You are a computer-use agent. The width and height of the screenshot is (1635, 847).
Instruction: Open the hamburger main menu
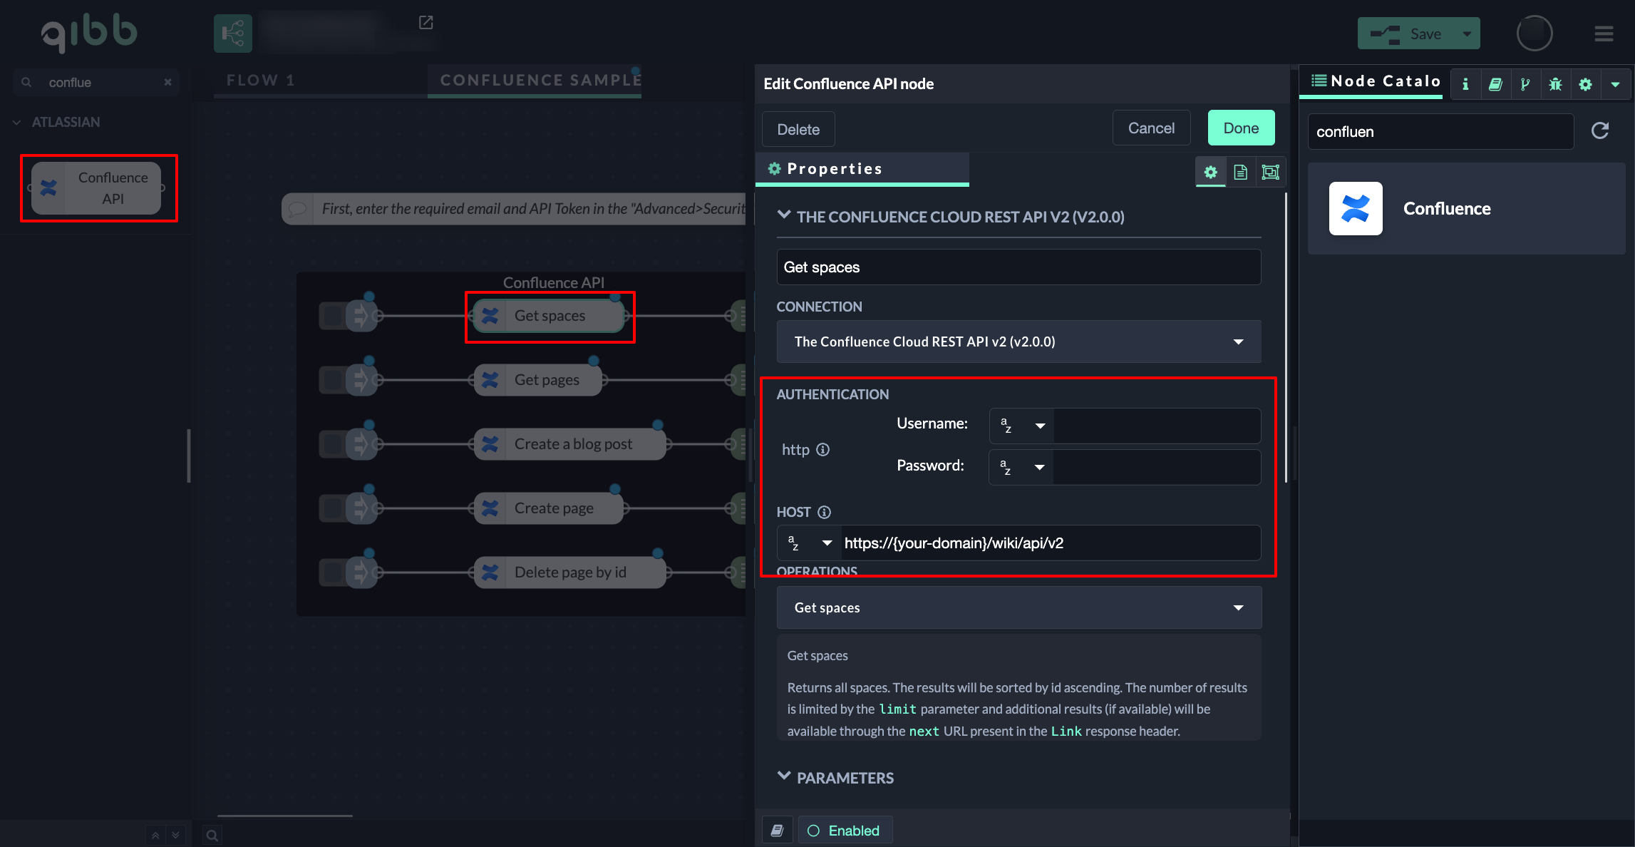coord(1604,34)
